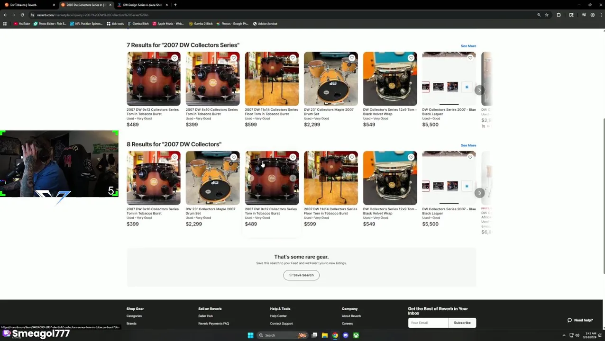Open the Photos - Google Photos bookmark
The width and height of the screenshot is (605, 341).
(x=232, y=24)
